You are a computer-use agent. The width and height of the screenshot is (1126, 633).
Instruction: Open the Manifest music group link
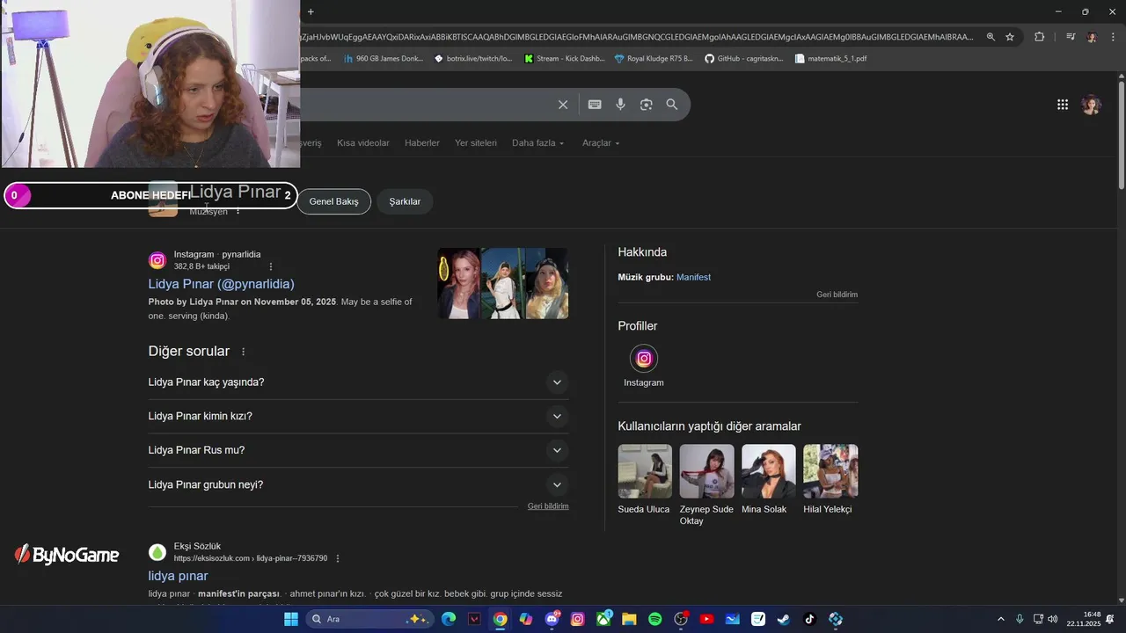pos(693,277)
